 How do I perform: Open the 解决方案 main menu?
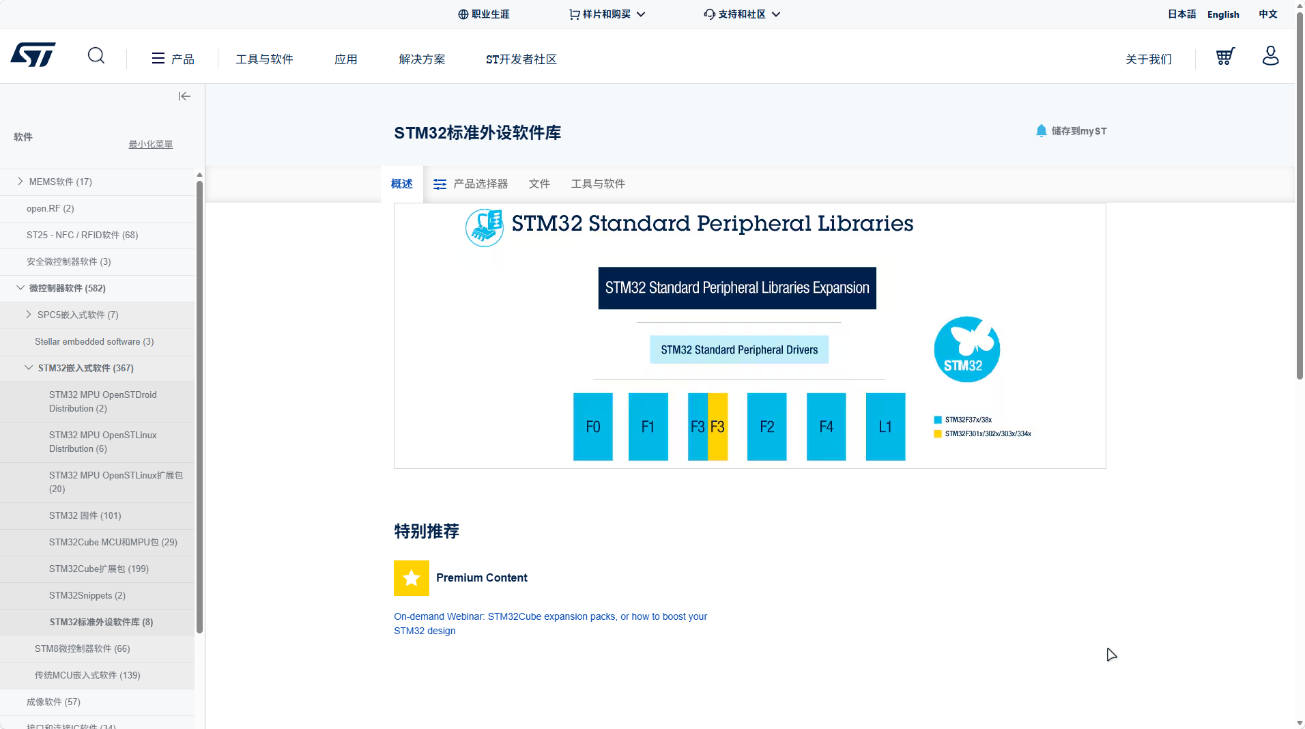(x=422, y=59)
